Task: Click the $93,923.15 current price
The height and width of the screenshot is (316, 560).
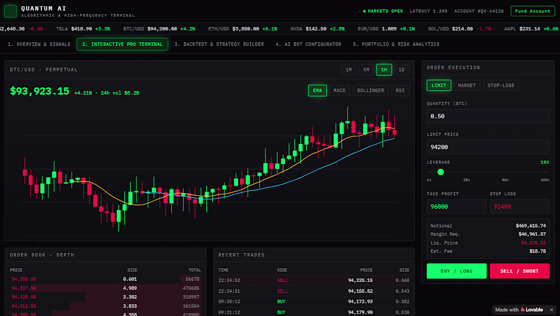Action: pos(40,91)
